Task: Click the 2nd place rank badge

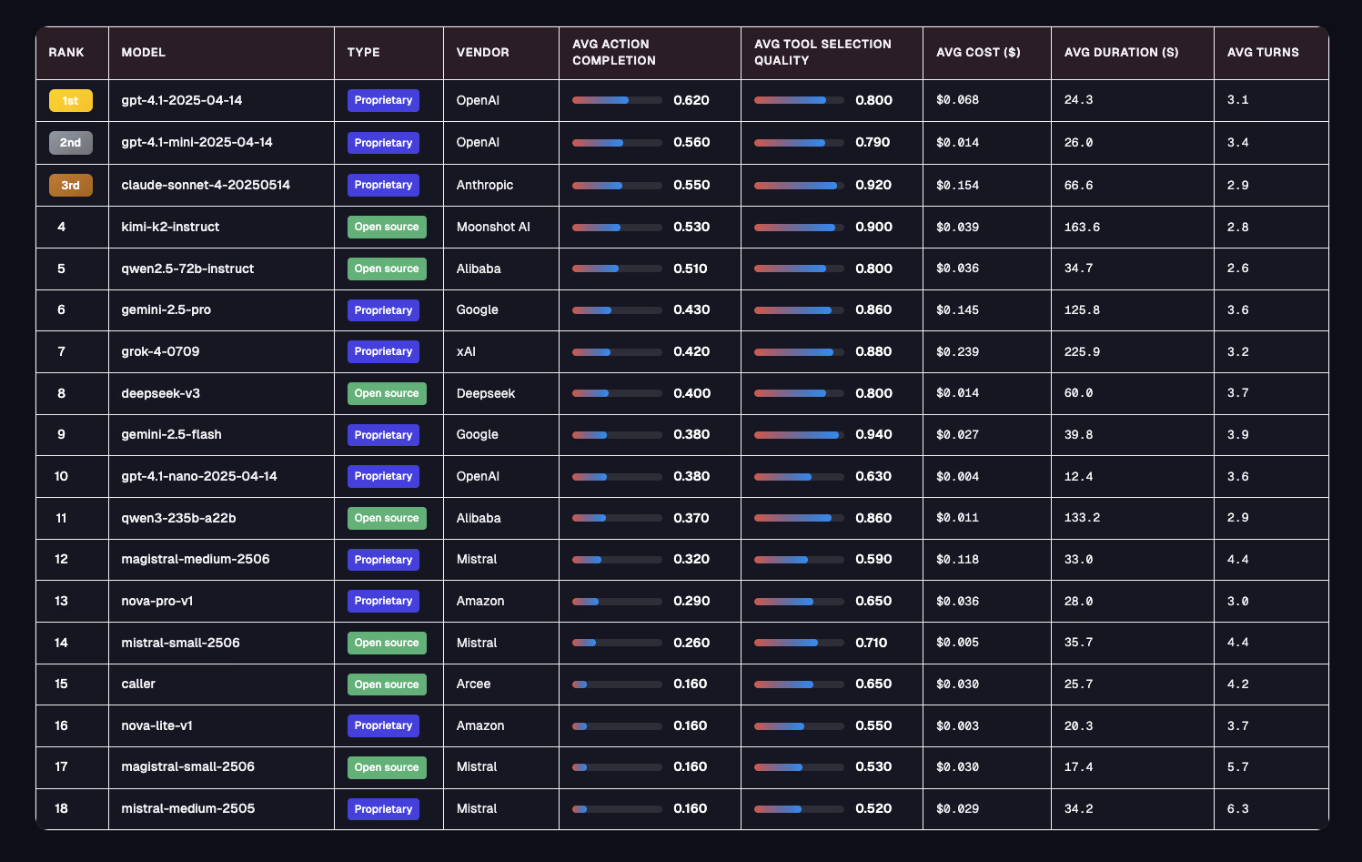Action: point(71,143)
